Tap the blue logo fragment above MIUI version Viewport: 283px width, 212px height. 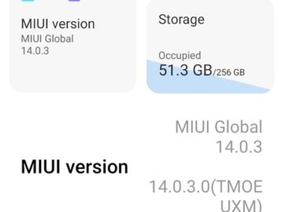[x=28, y=0]
